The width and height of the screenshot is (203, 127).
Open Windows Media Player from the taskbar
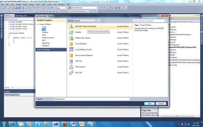30,124
